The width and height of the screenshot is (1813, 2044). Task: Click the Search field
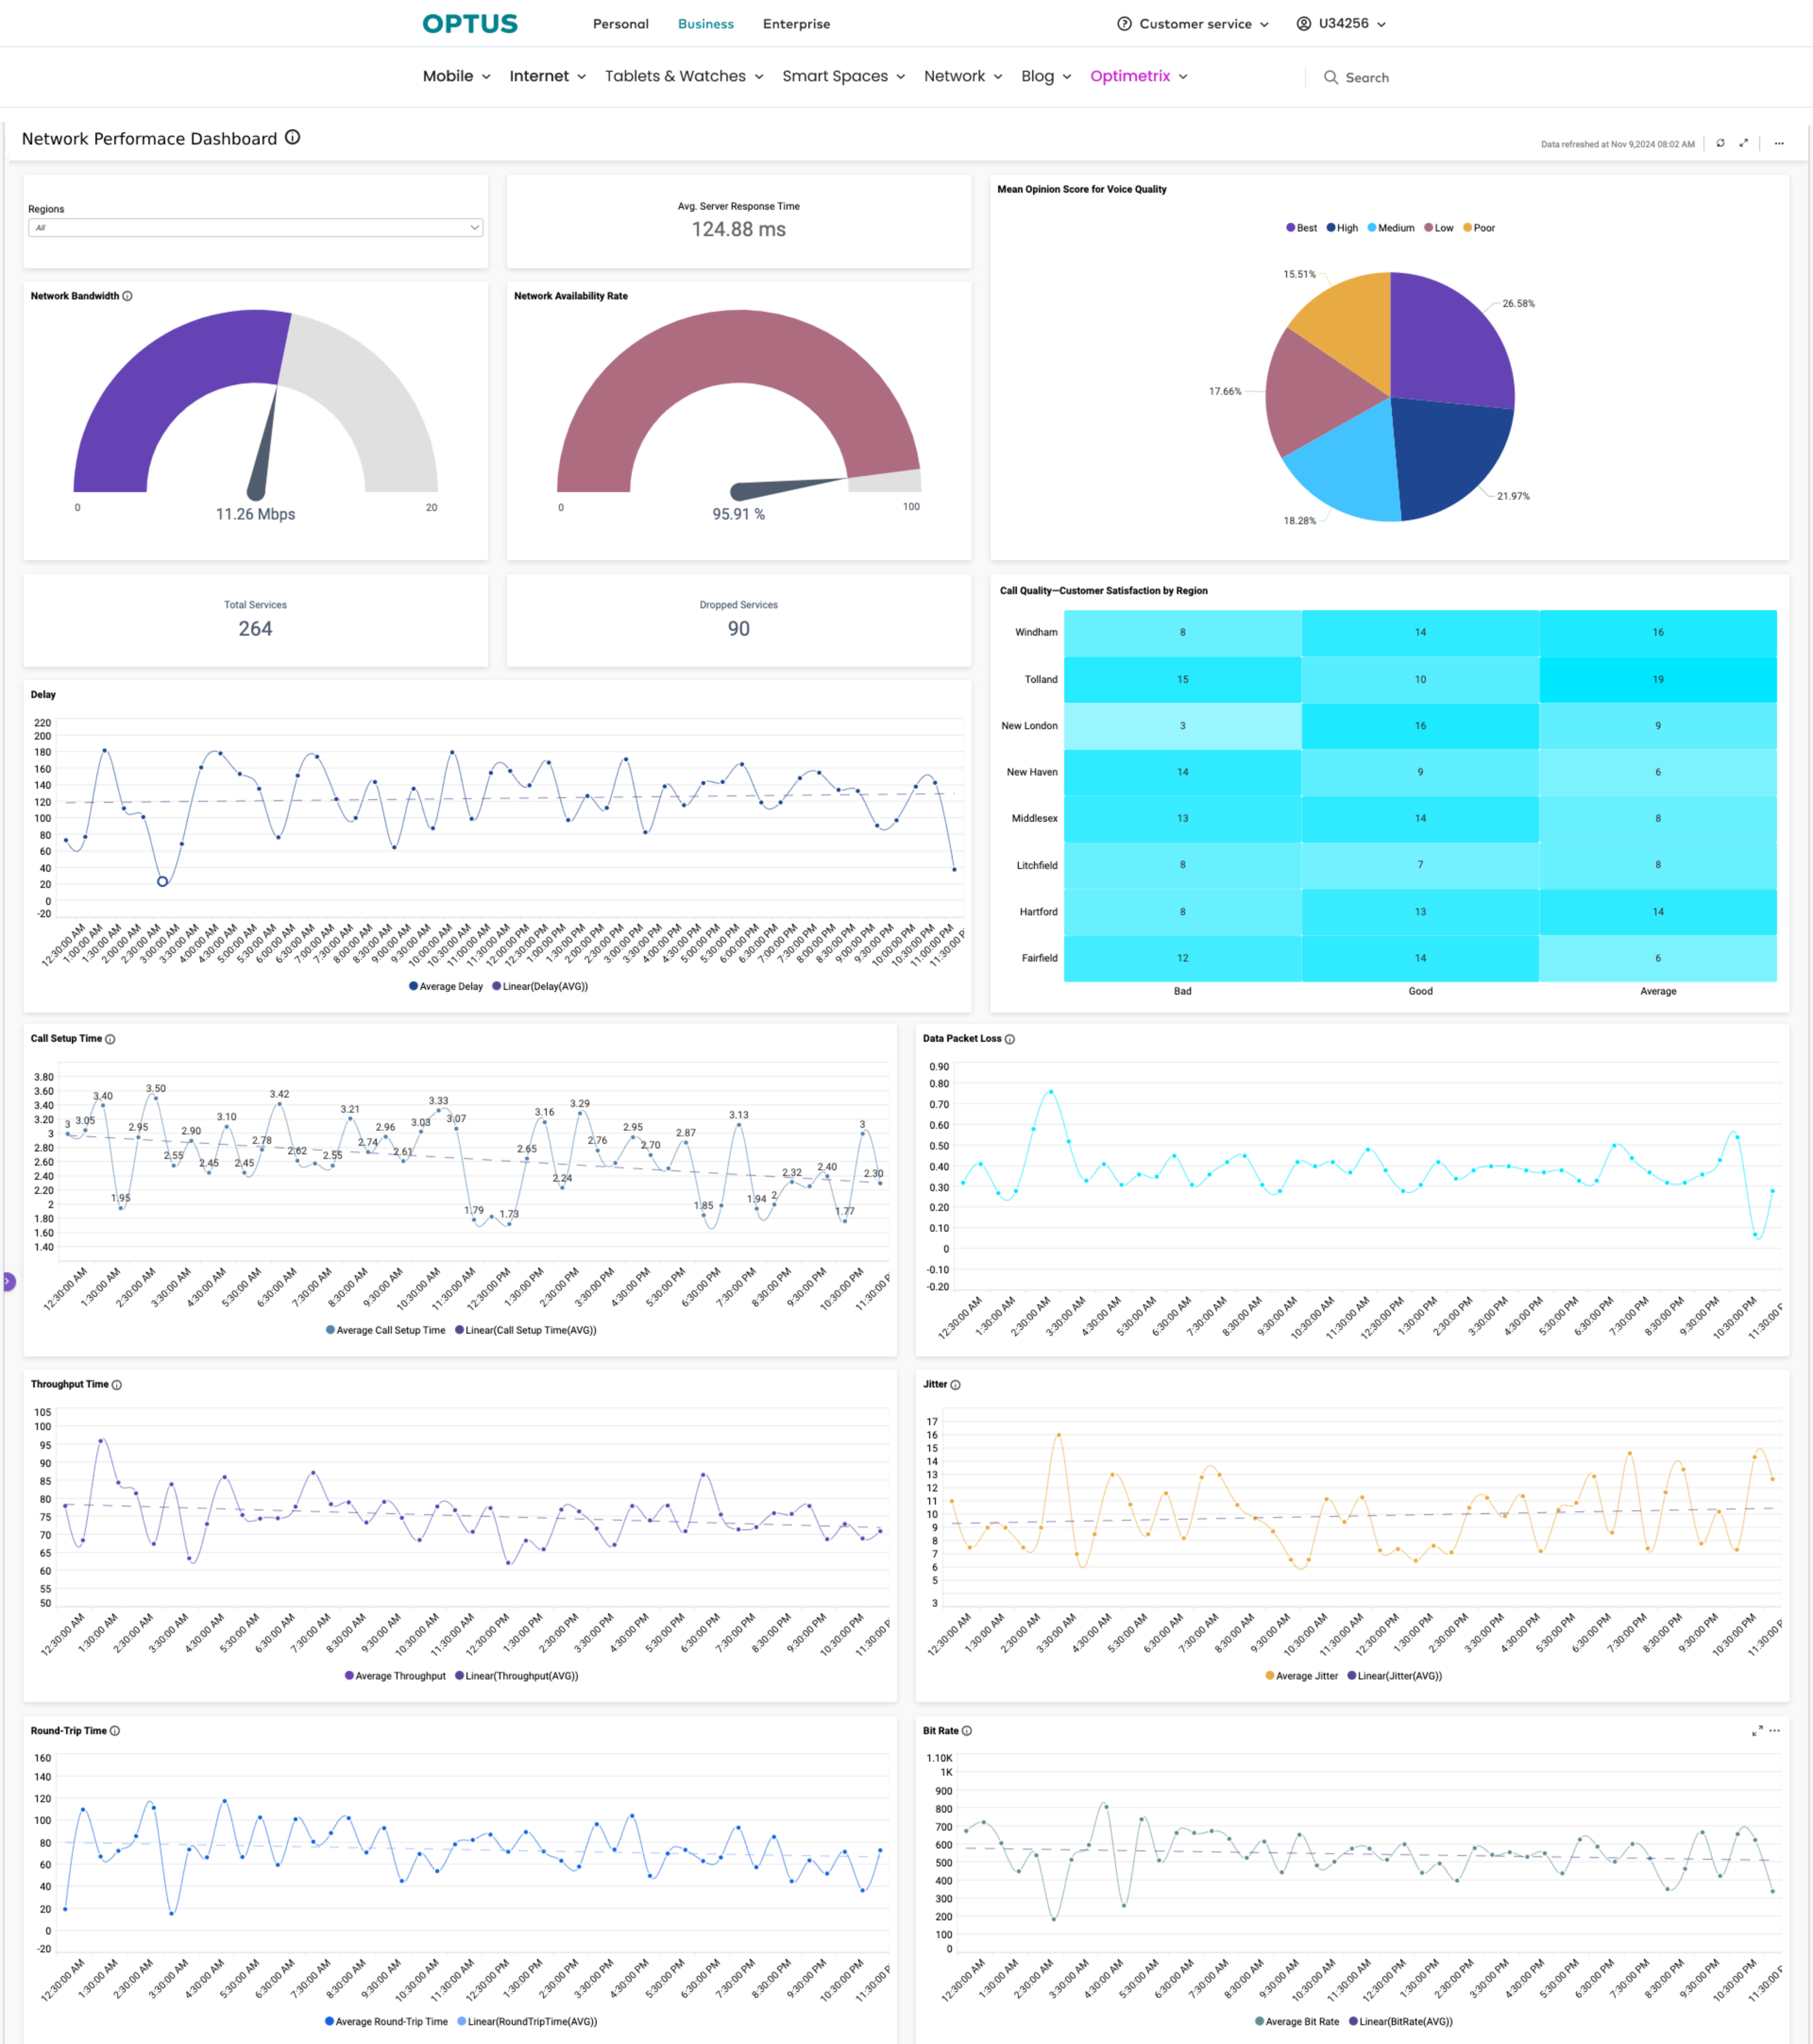(1366, 77)
